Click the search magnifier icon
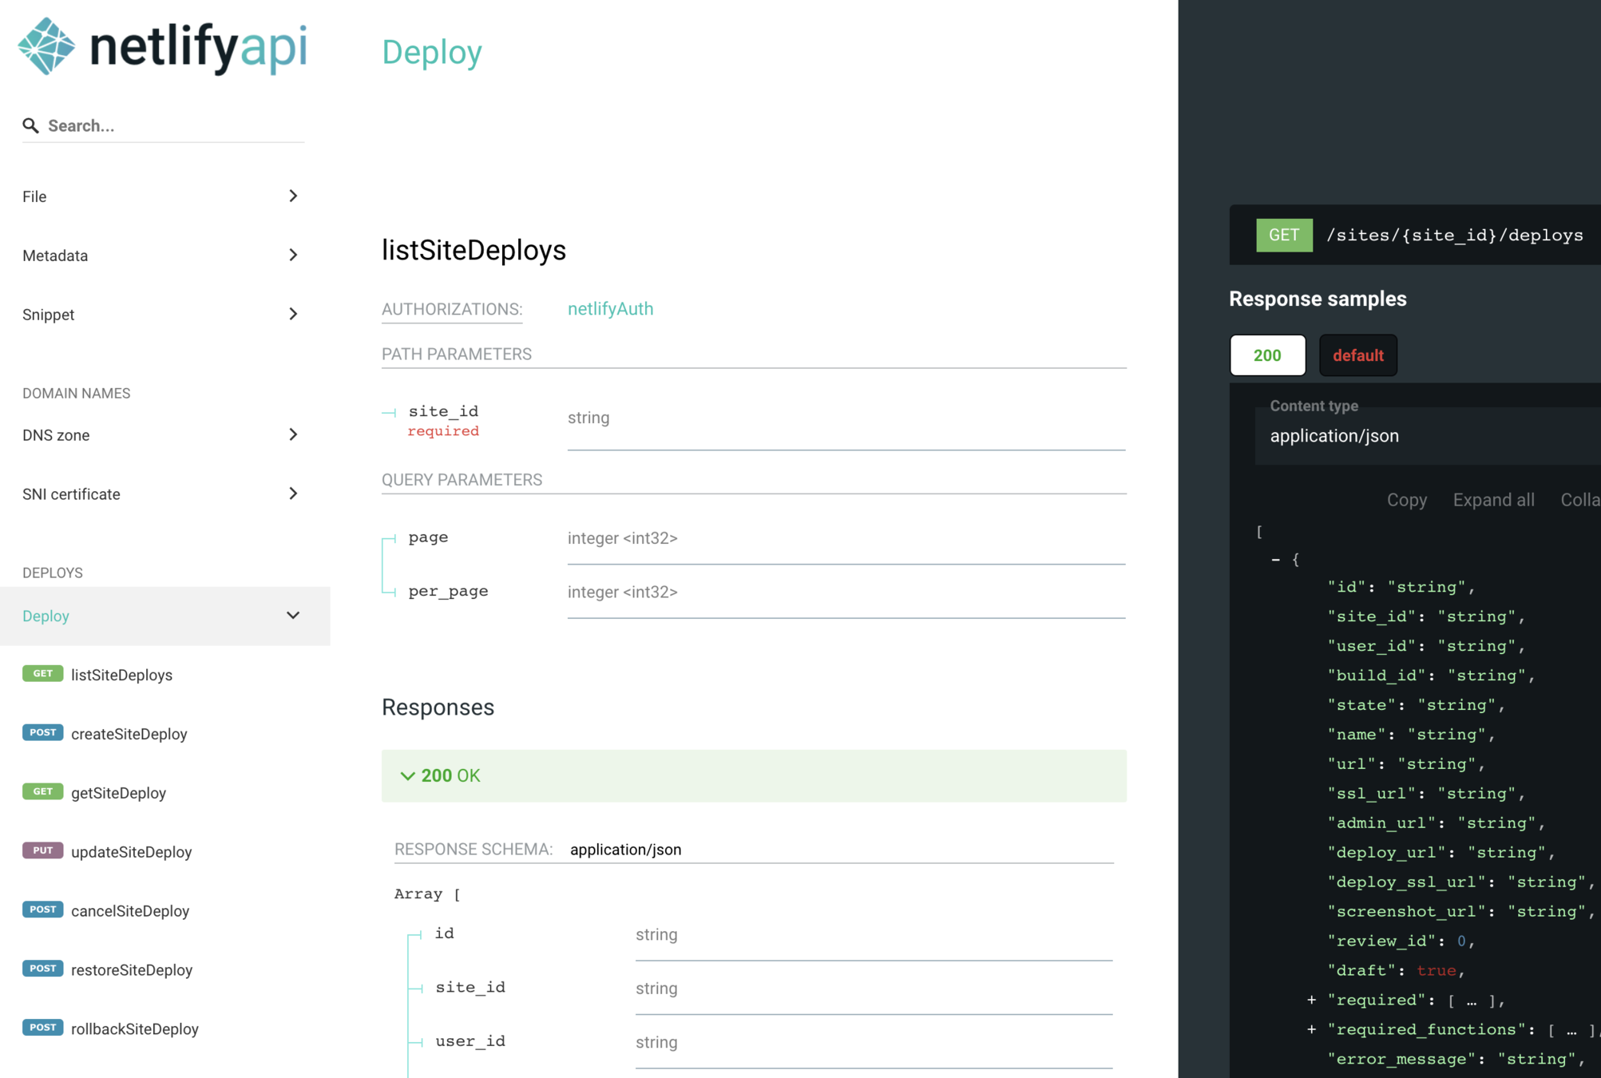The height and width of the screenshot is (1078, 1601). 30,125
